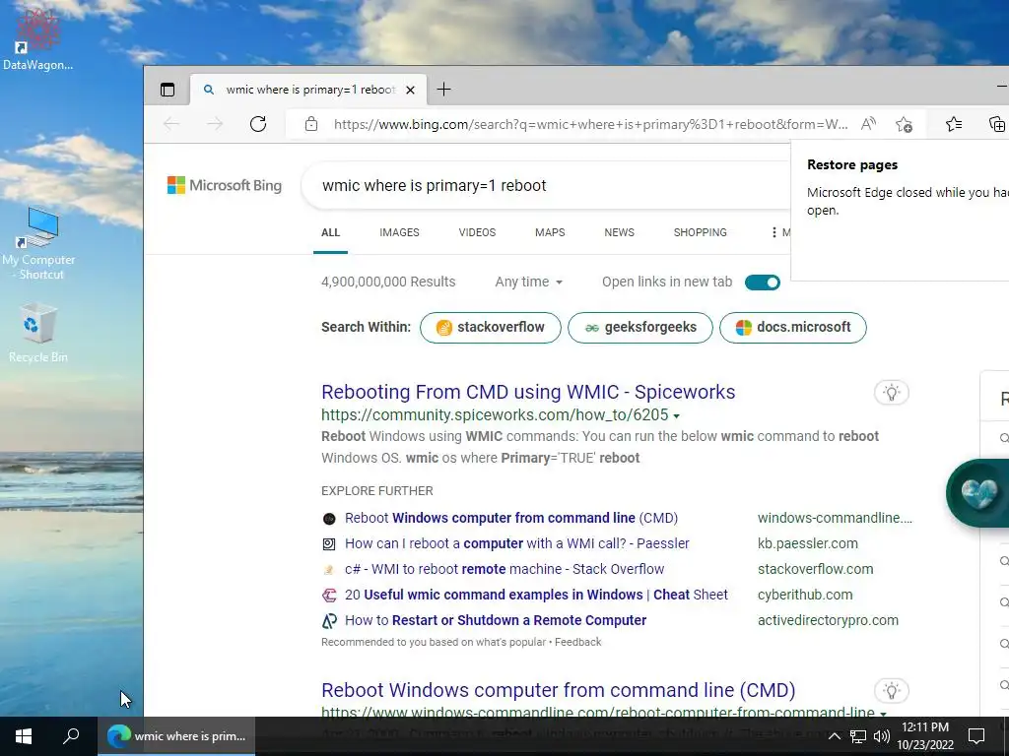Click cyberithub.com source text
This screenshot has width=1009, height=756.
coord(805,595)
